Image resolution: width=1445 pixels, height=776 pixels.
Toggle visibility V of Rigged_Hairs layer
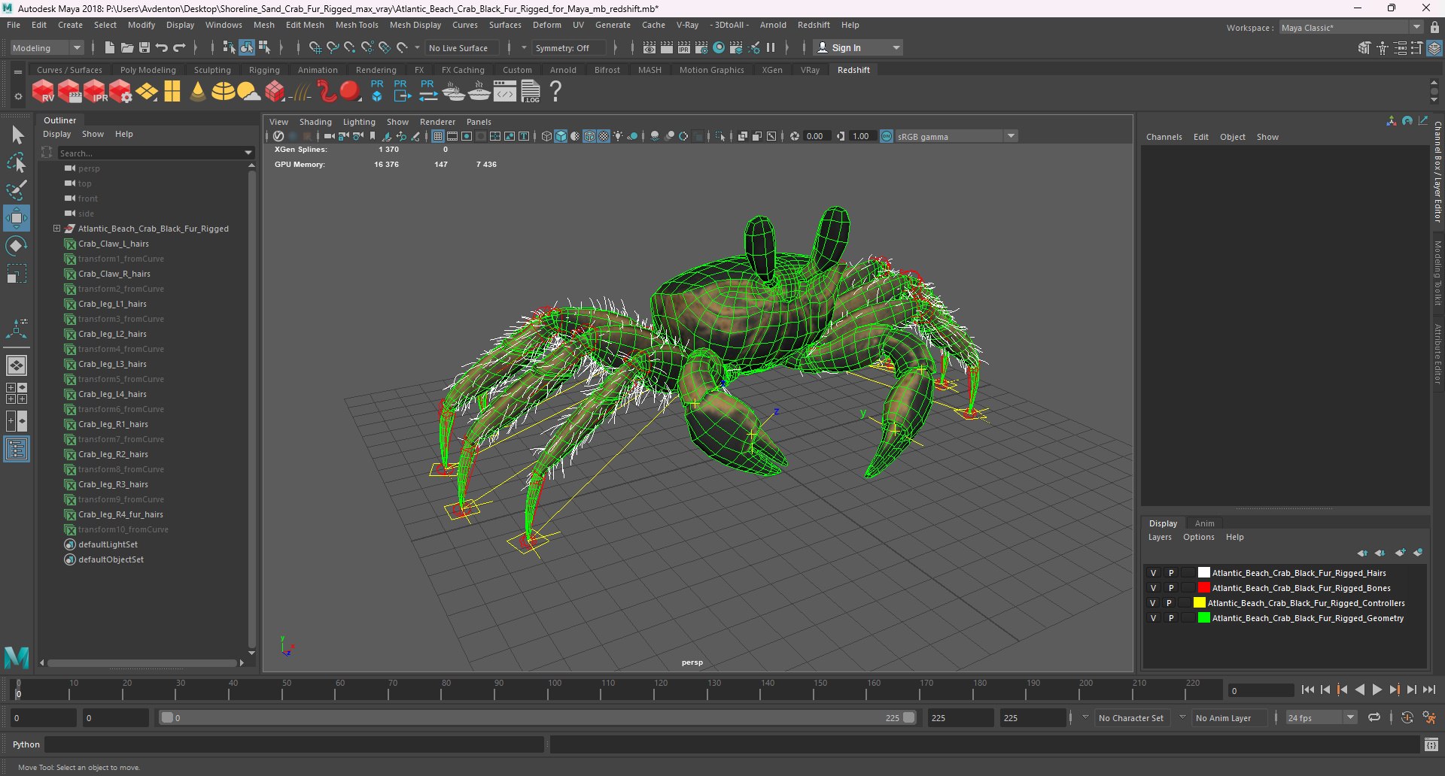click(1153, 573)
